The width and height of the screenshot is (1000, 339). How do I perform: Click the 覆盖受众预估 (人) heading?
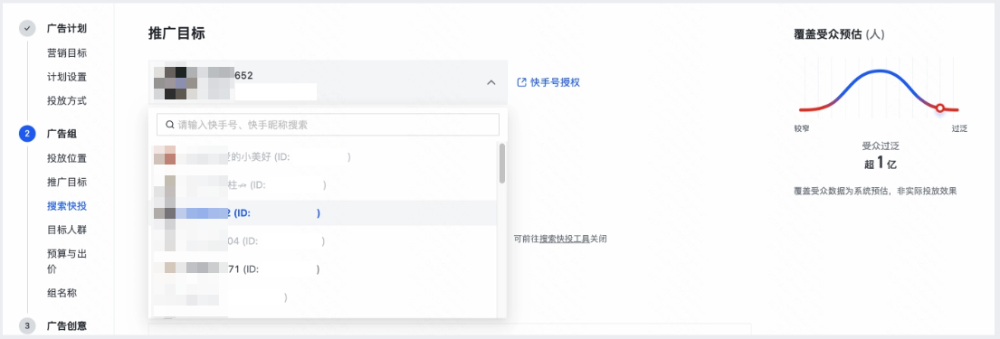[x=839, y=34]
